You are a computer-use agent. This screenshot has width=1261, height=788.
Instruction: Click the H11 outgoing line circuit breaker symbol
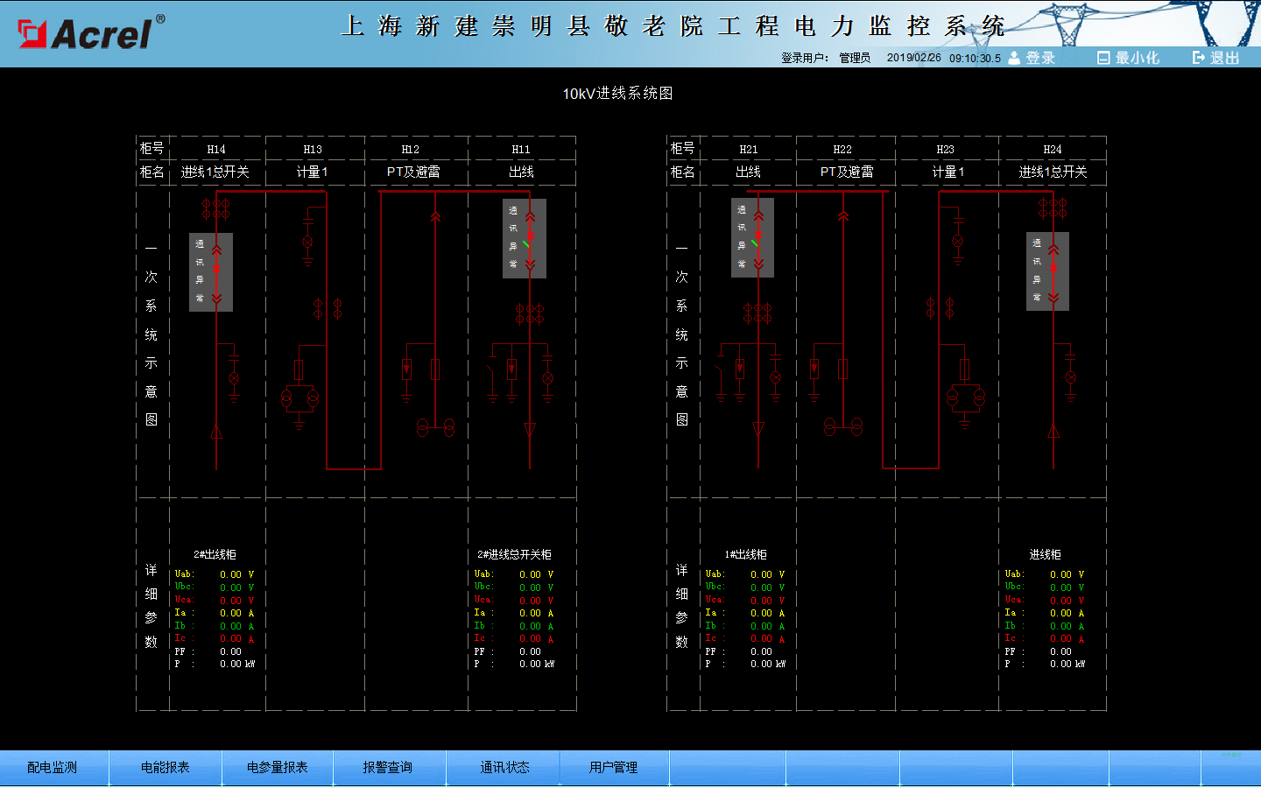(x=529, y=238)
